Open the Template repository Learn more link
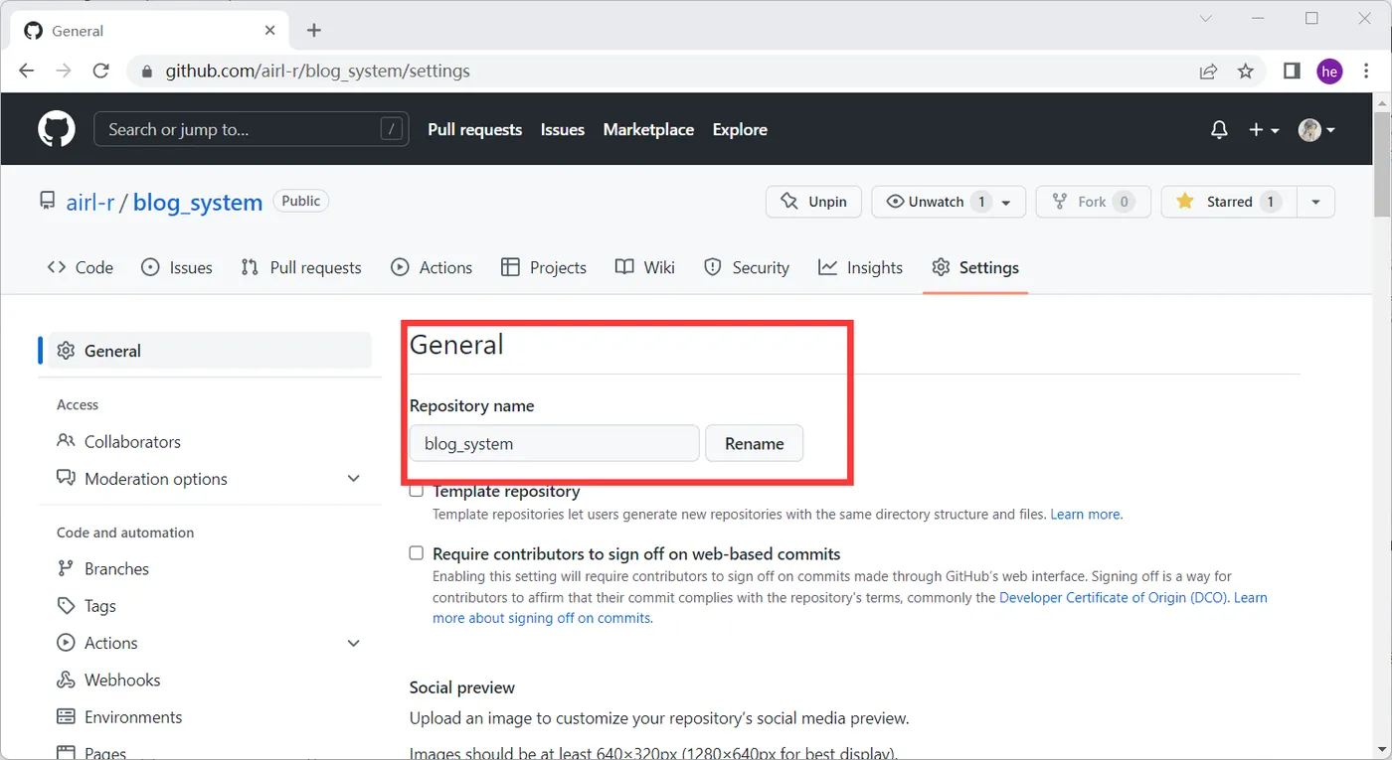The image size is (1392, 760). [1086, 515]
